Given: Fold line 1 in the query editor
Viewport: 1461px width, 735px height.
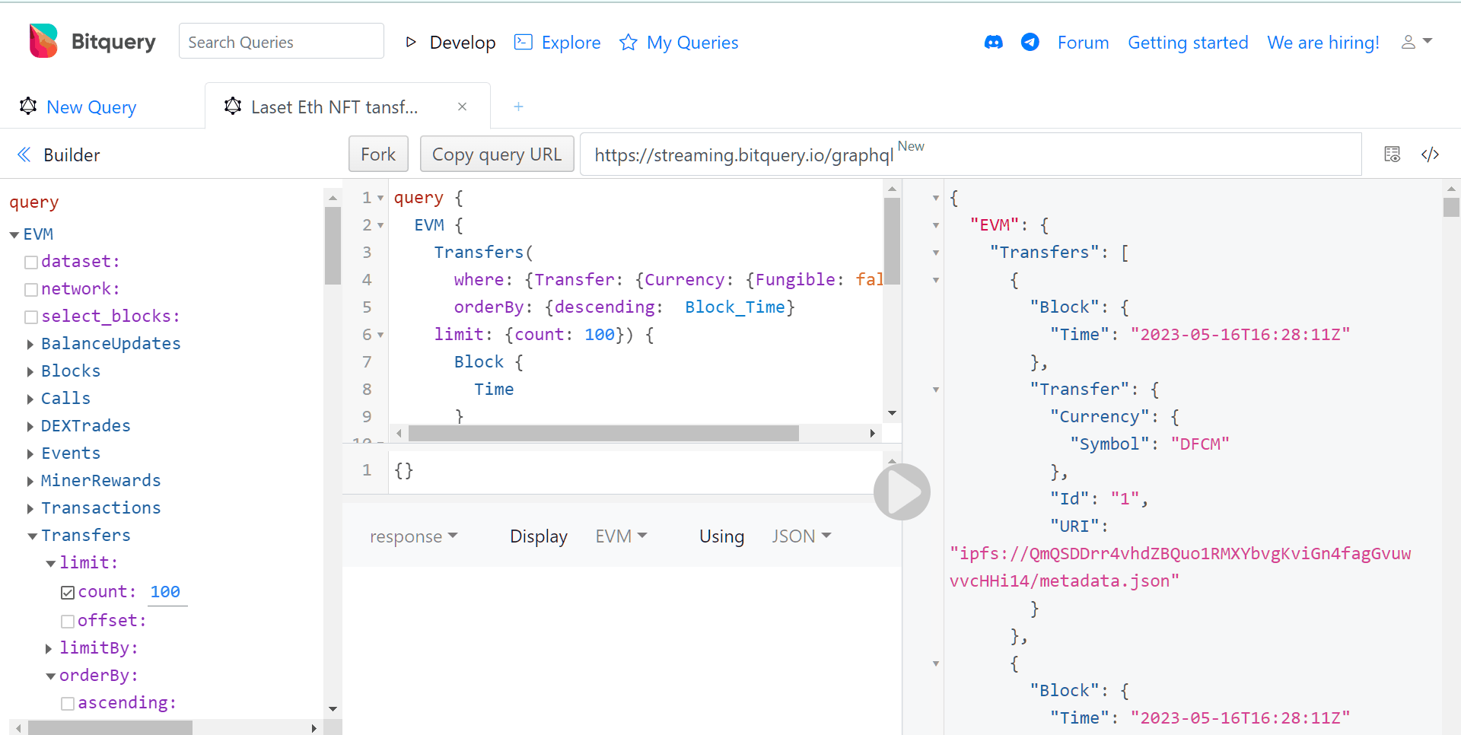Looking at the screenshot, I should point(380,198).
